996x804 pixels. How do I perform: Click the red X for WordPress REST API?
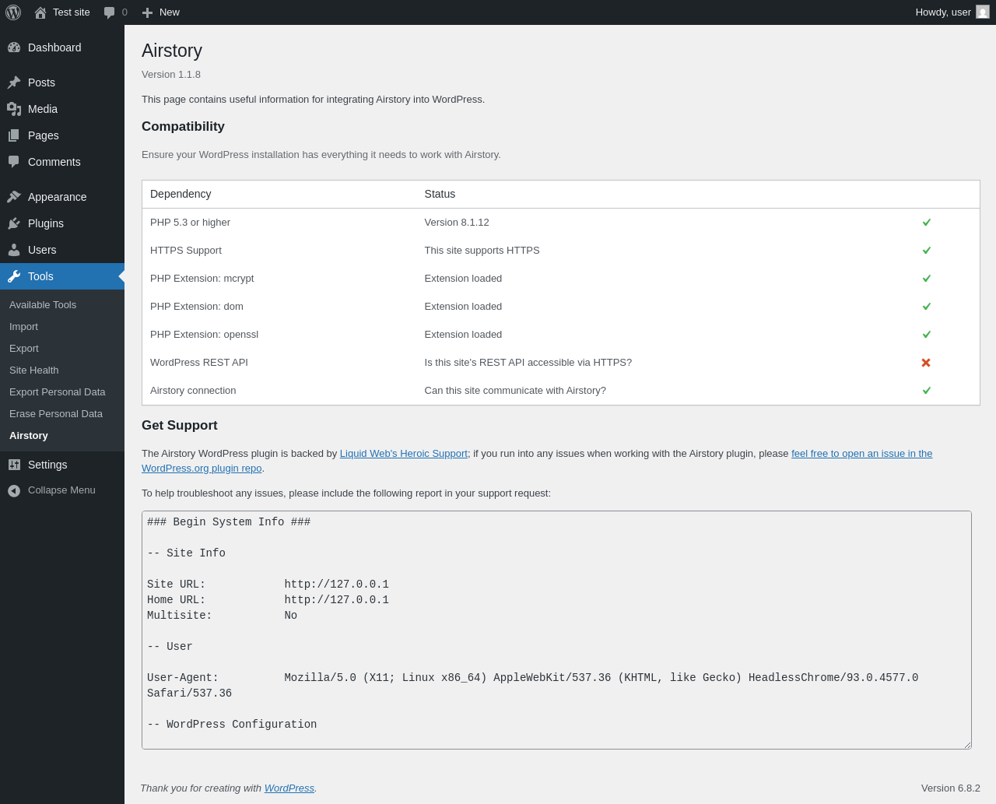926,363
